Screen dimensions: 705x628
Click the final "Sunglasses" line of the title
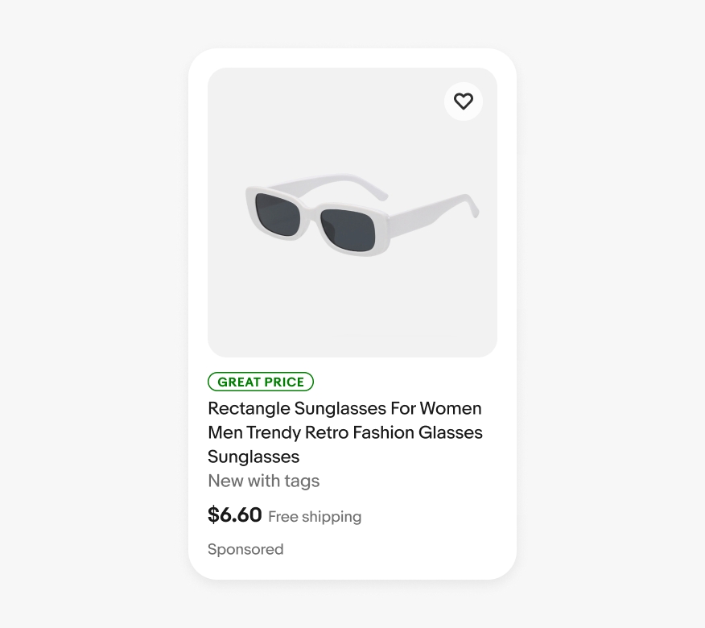(254, 457)
